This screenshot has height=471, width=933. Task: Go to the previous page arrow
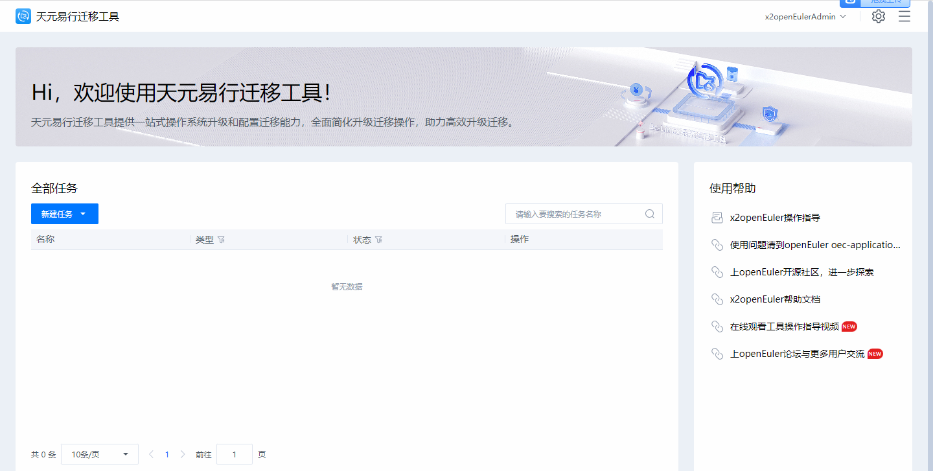(151, 454)
